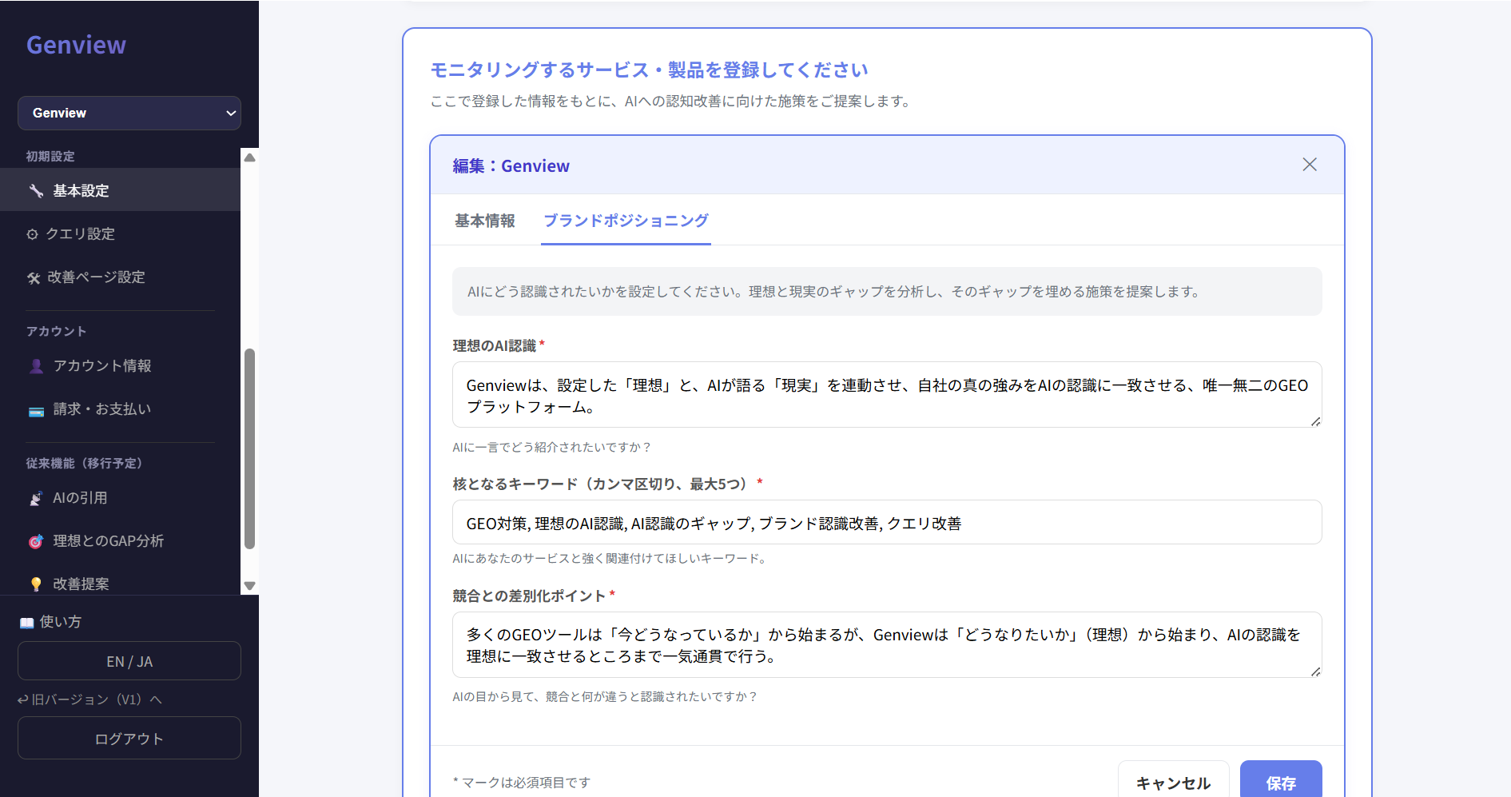Click the lightbulb icon beside 改善提案
The image size is (1511, 797).
point(36,584)
